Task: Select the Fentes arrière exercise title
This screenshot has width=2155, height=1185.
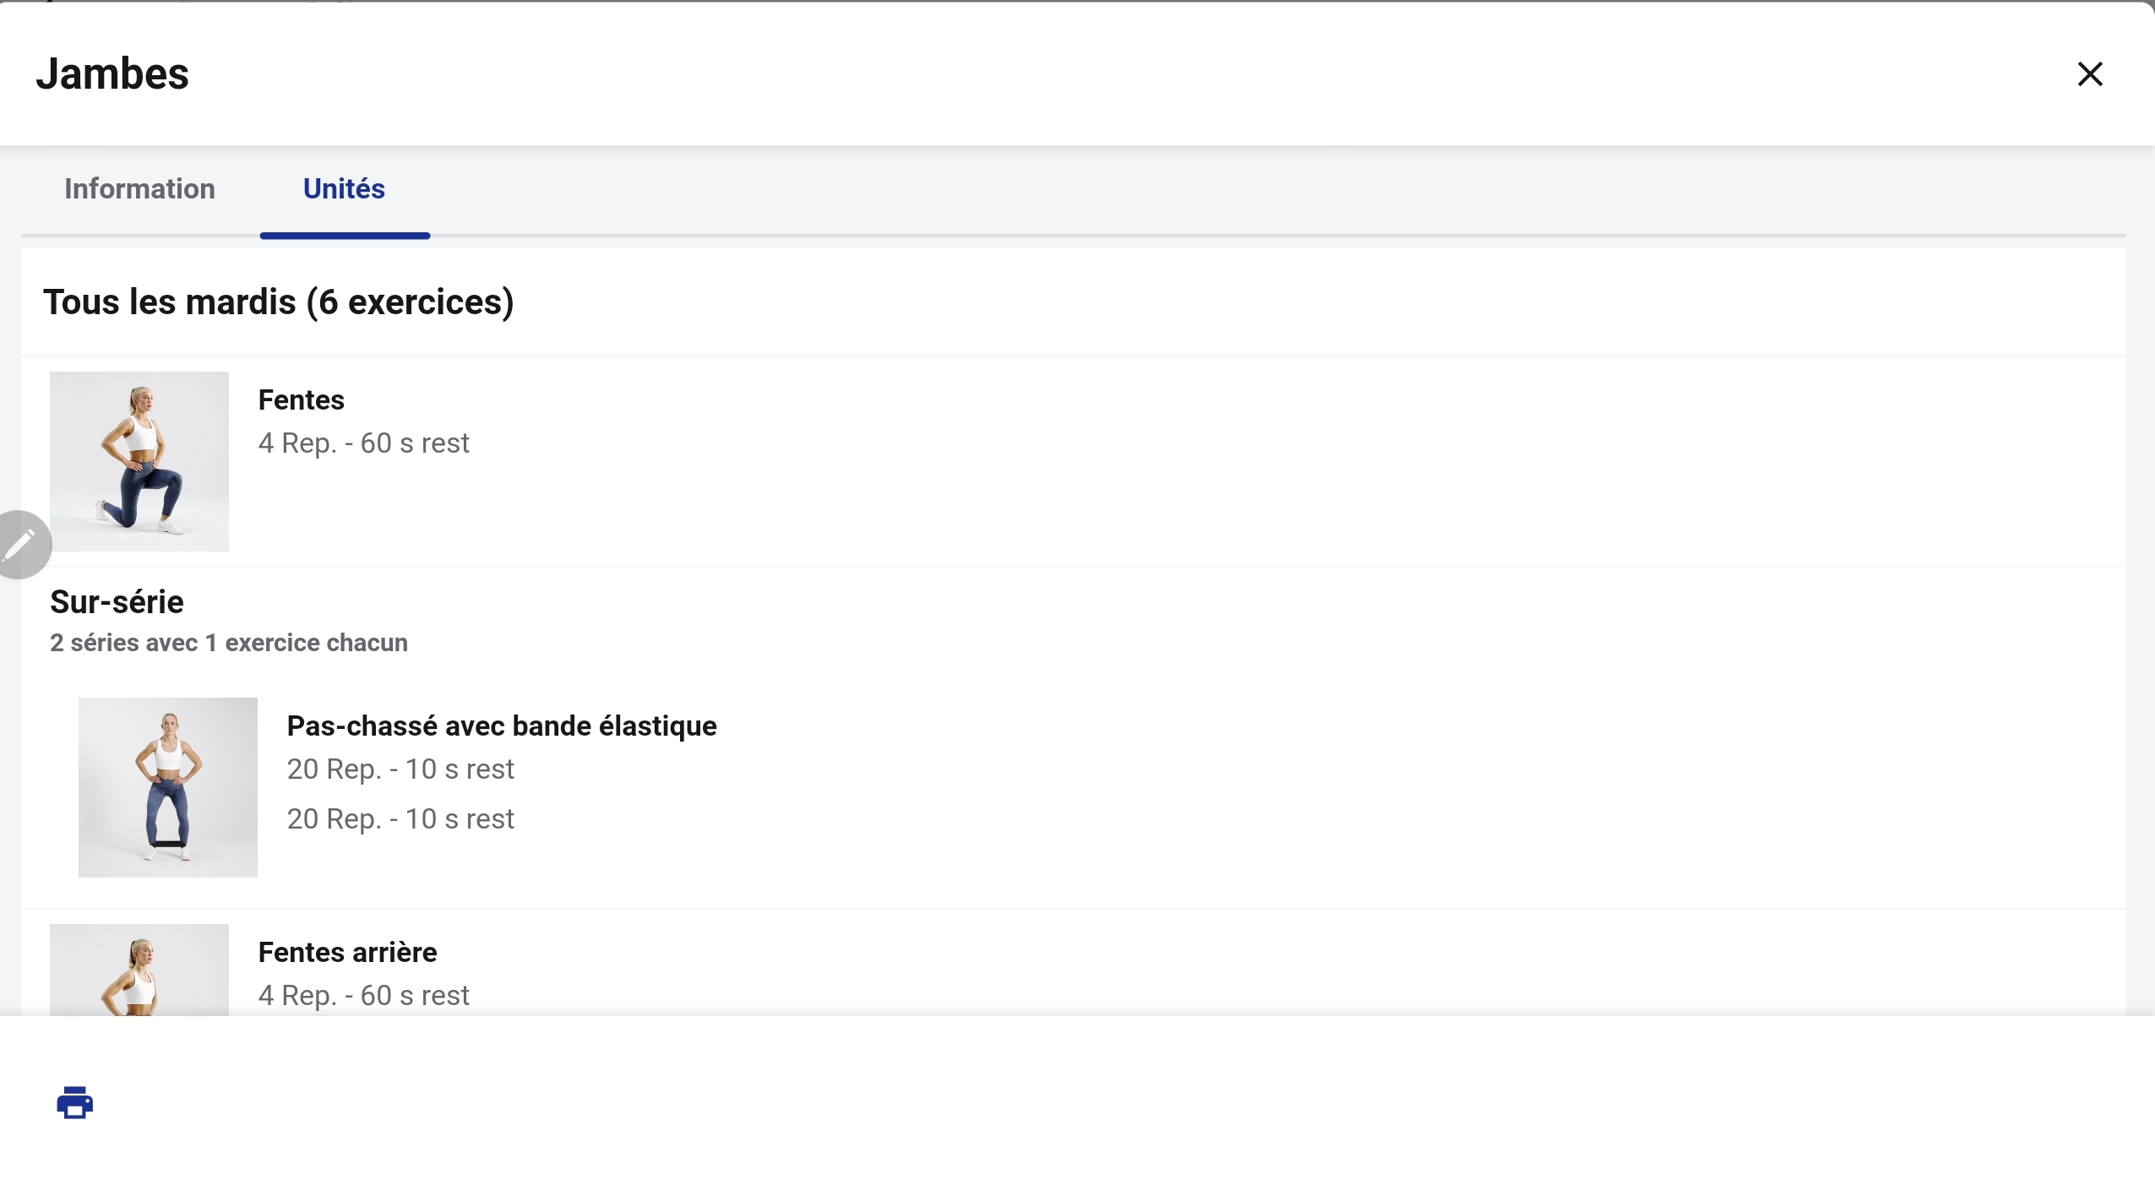Action: coord(348,952)
